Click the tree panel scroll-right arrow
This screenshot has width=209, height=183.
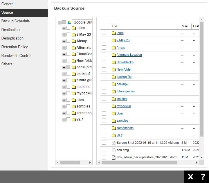coord(90,163)
